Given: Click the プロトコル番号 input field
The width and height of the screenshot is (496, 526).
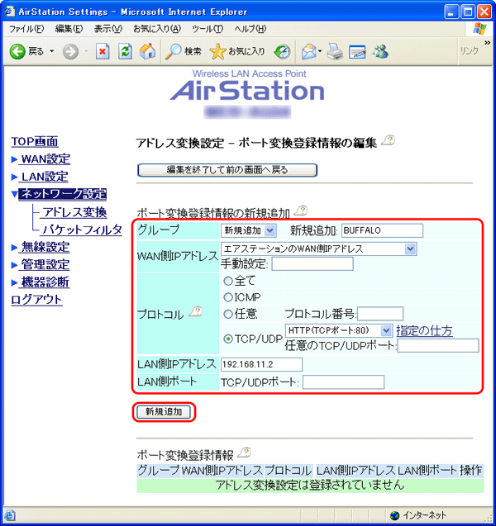Looking at the screenshot, I should coord(380,314).
